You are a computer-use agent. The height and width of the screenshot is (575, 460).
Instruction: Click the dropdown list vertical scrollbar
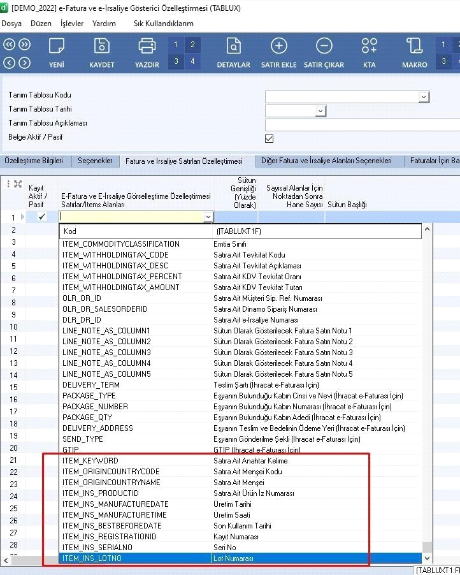(x=428, y=382)
